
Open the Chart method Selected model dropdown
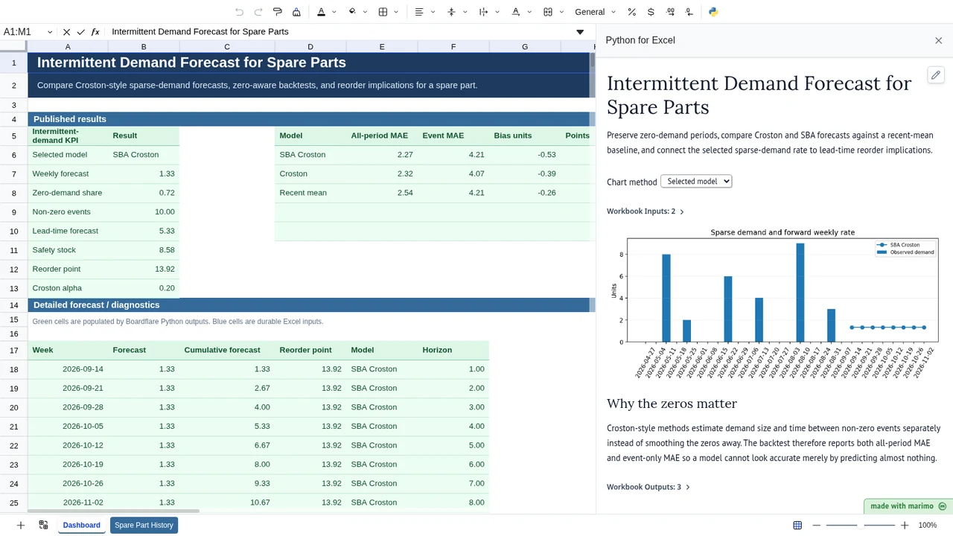[696, 181]
